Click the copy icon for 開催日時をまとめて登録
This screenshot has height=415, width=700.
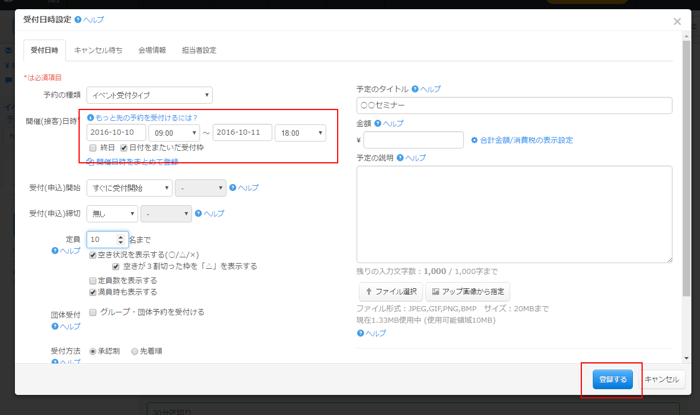tap(90, 162)
